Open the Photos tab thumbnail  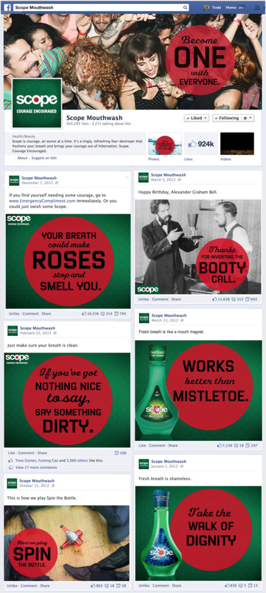[x=165, y=144]
